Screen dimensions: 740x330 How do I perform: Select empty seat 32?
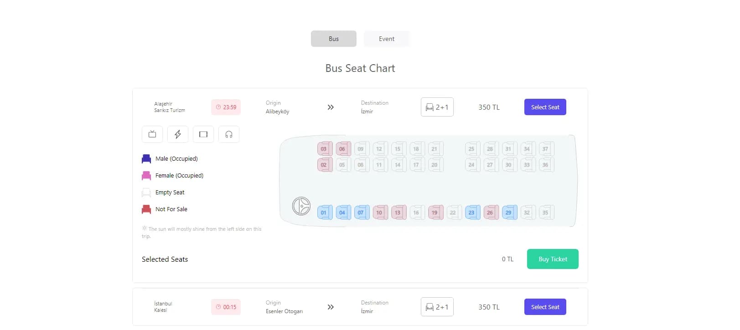pyautogui.click(x=528, y=213)
